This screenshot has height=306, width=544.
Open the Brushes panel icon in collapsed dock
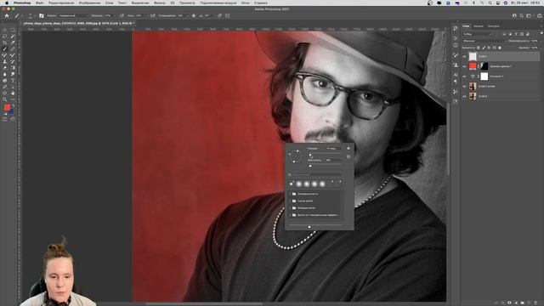click(x=456, y=55)
